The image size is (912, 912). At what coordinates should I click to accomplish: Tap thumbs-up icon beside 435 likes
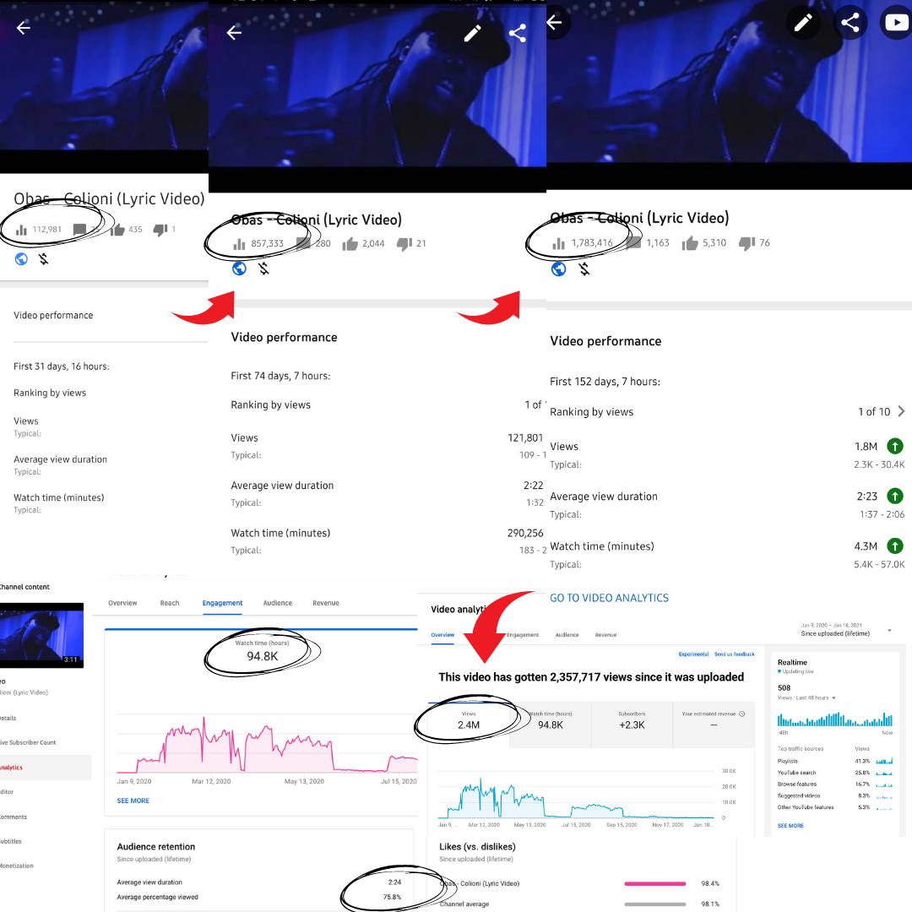coord(117,230)
